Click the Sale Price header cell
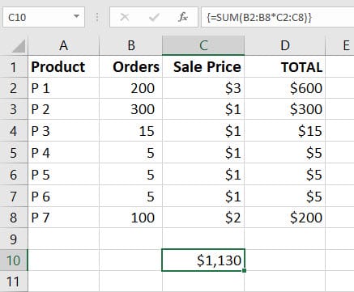 coord(203,66)
